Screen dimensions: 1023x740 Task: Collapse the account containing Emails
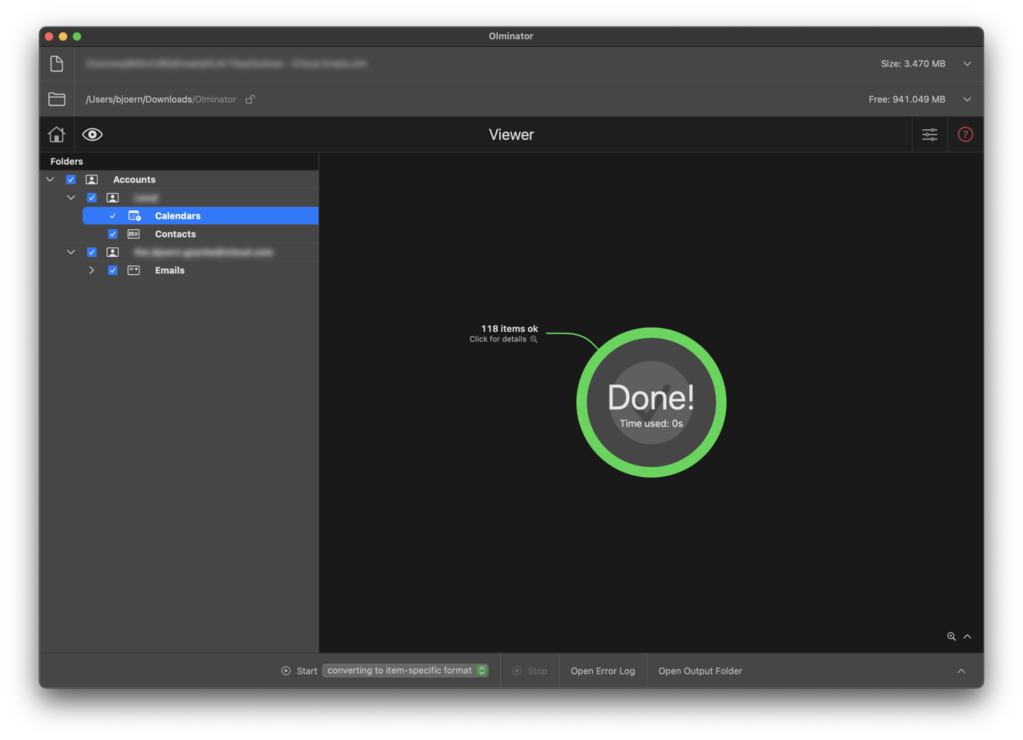[71, 252]
